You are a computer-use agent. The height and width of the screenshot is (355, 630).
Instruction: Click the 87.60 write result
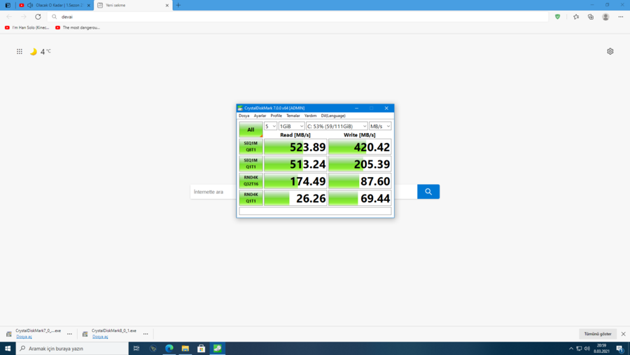click(x=360, y=181)
